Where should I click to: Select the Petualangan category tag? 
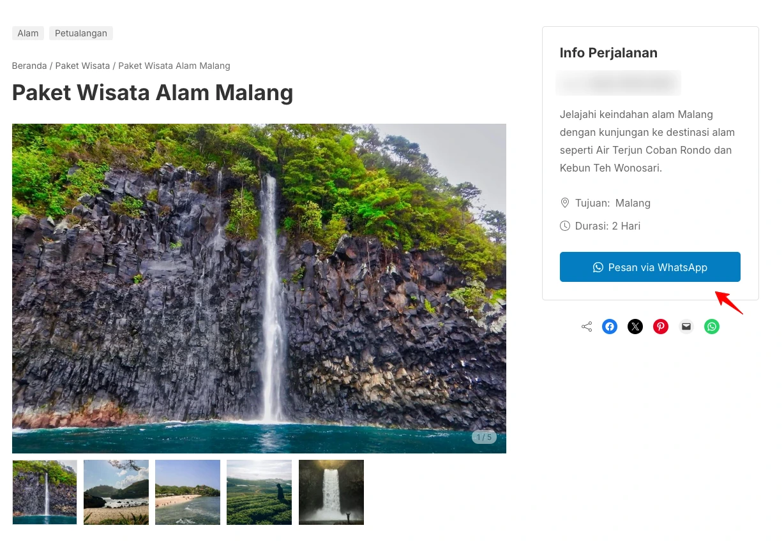80,33
